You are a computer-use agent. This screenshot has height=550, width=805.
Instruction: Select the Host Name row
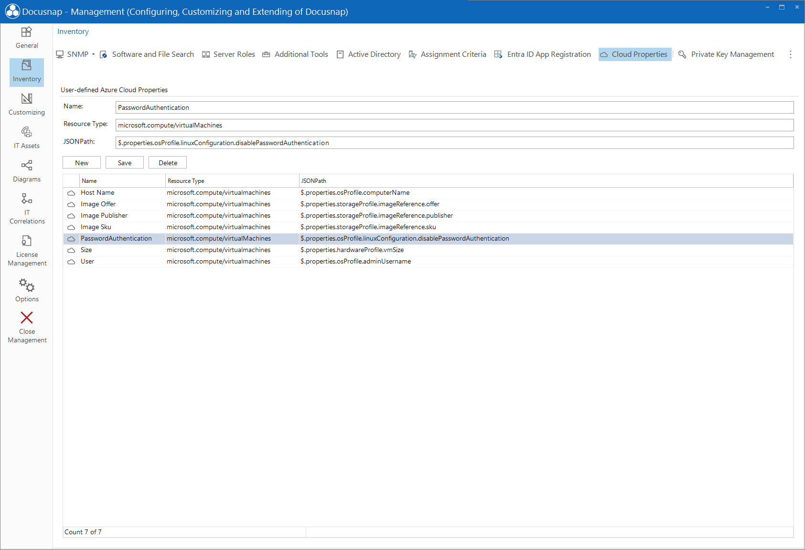[428, 193]
